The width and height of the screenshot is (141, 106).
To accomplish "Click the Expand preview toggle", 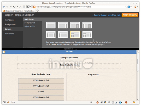I will tap(70, 49).
